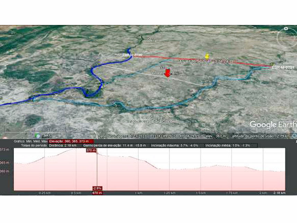297x223 pixels.
Task: Click the 1 km axis tick label
Action: [139, 193]
